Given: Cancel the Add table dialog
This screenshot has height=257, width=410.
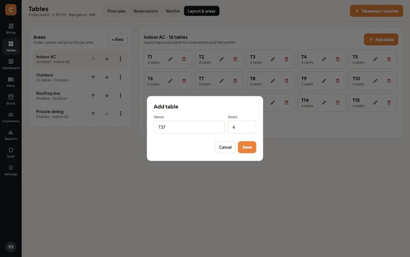Looking at the screenshot, I should (225, 147).
